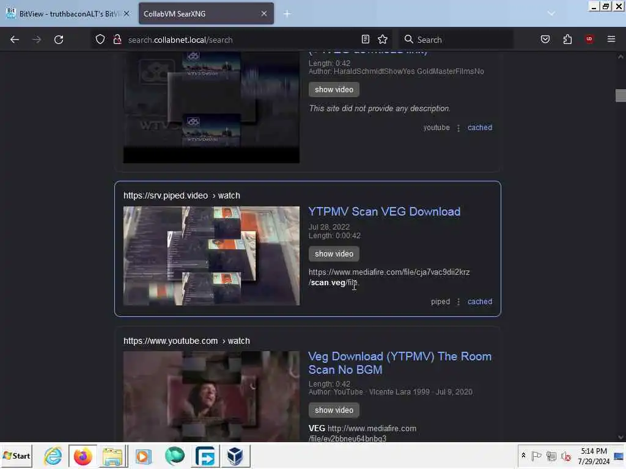Toggle reader view icon in address bar
The height and width of the screenshot is (469, 626).
[366, 39]
